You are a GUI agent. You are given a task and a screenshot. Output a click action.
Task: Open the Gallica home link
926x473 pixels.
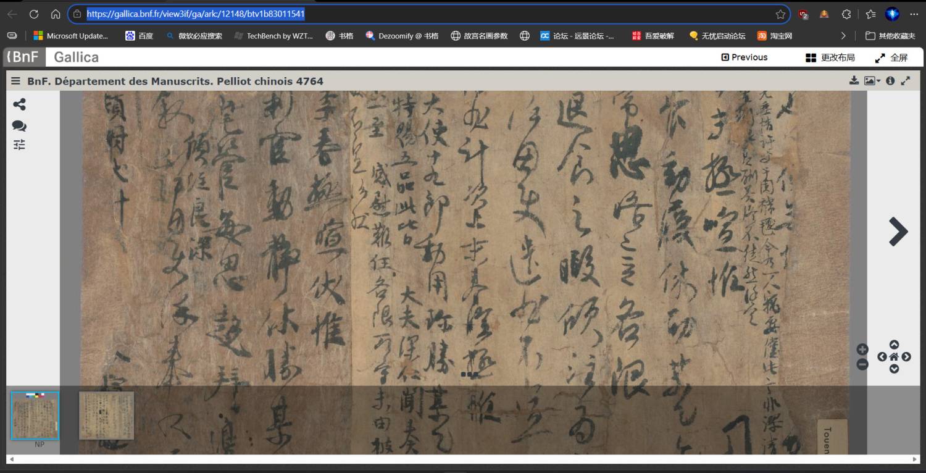coord(76,57)
